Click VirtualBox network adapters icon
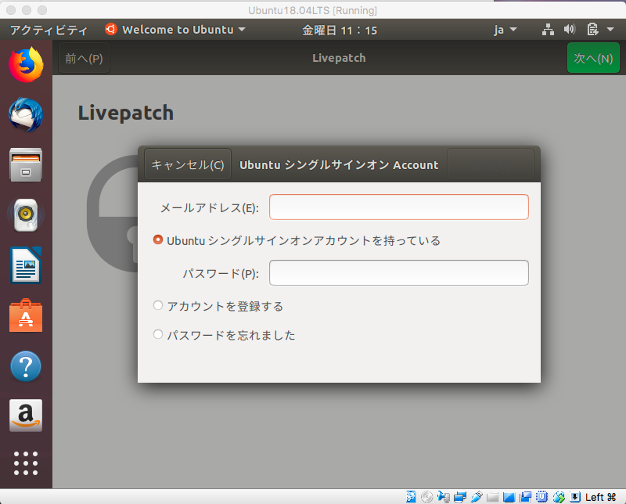 [460, 497]
